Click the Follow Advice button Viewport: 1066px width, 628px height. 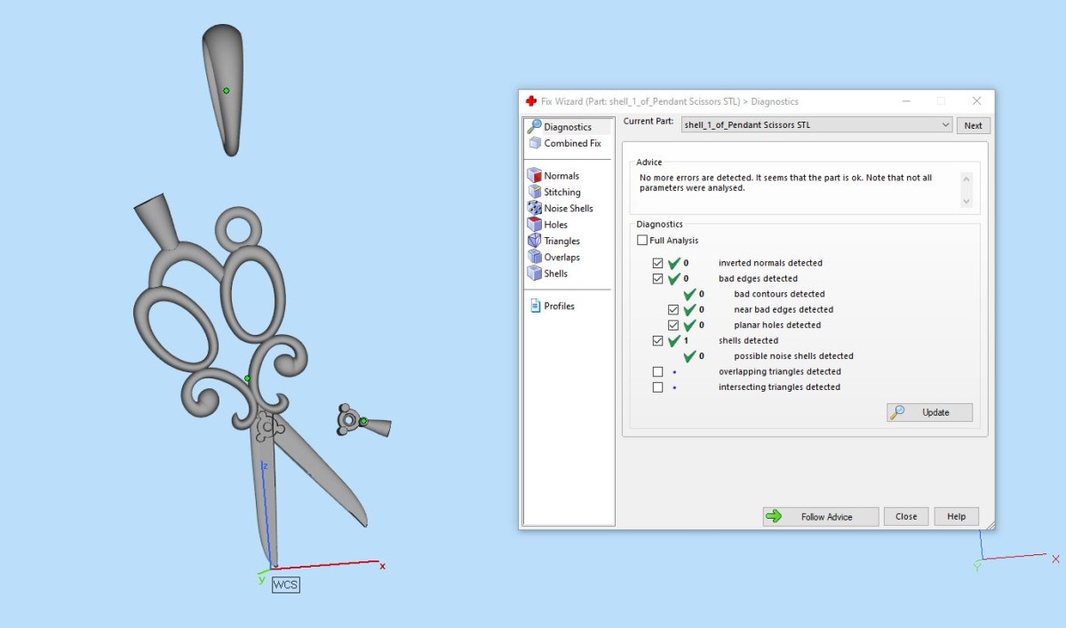point(821,516)
